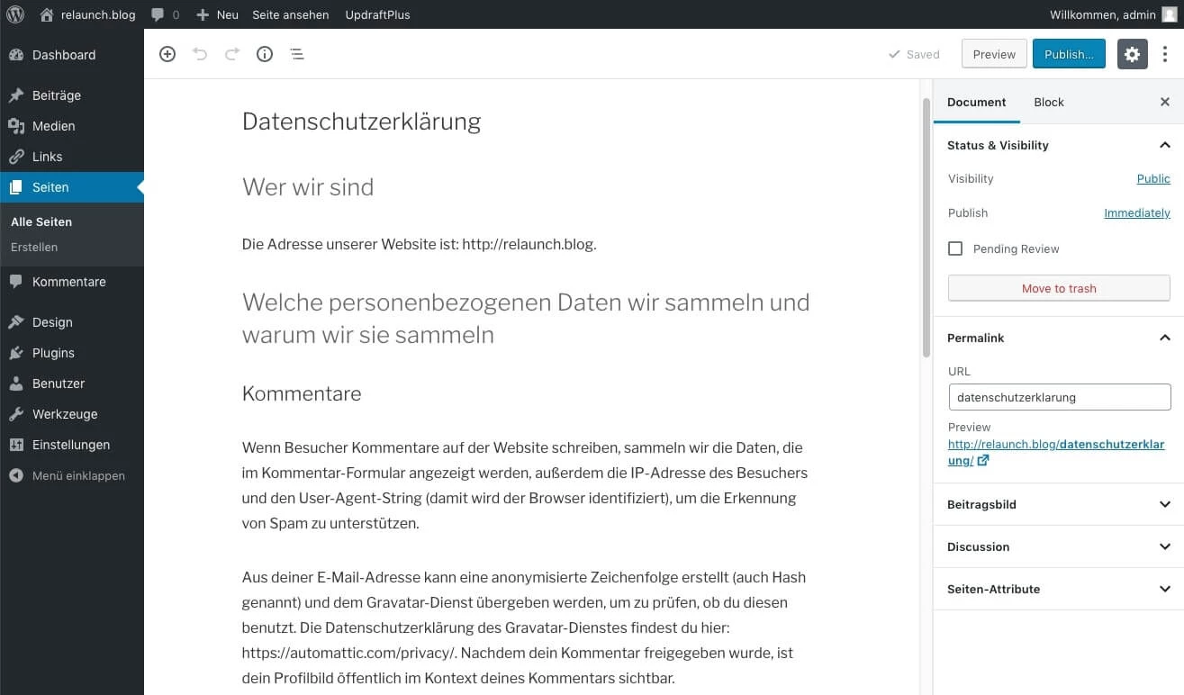Screen dimensions: 1184x695
Task: Switch to the Block tab
Action: 1049,102
